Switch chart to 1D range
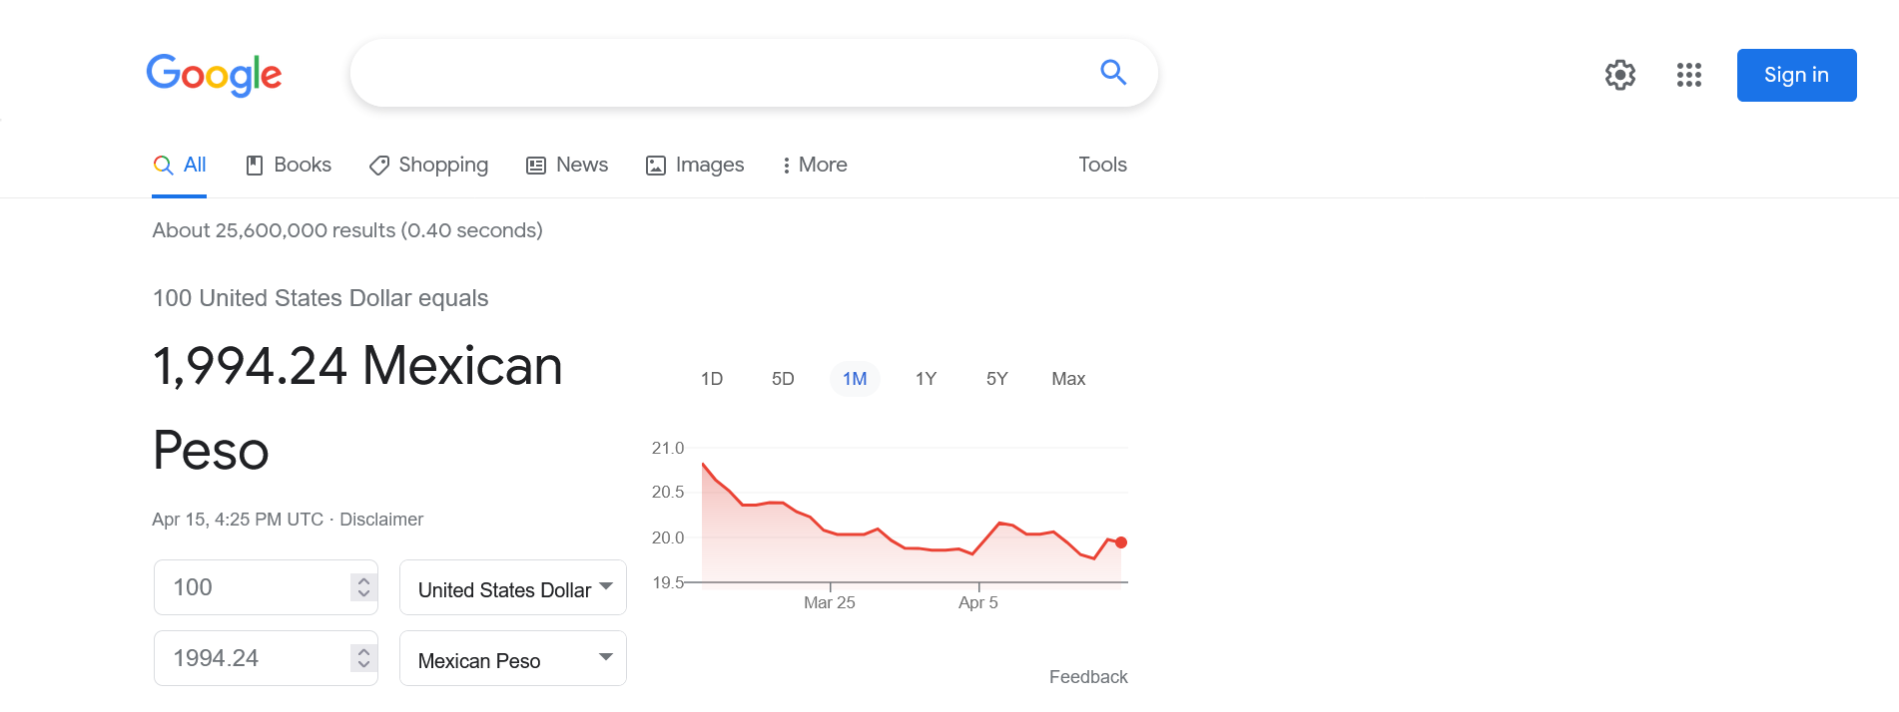Viewport: 1899px width, 712px height. click(x=713, y=379)
